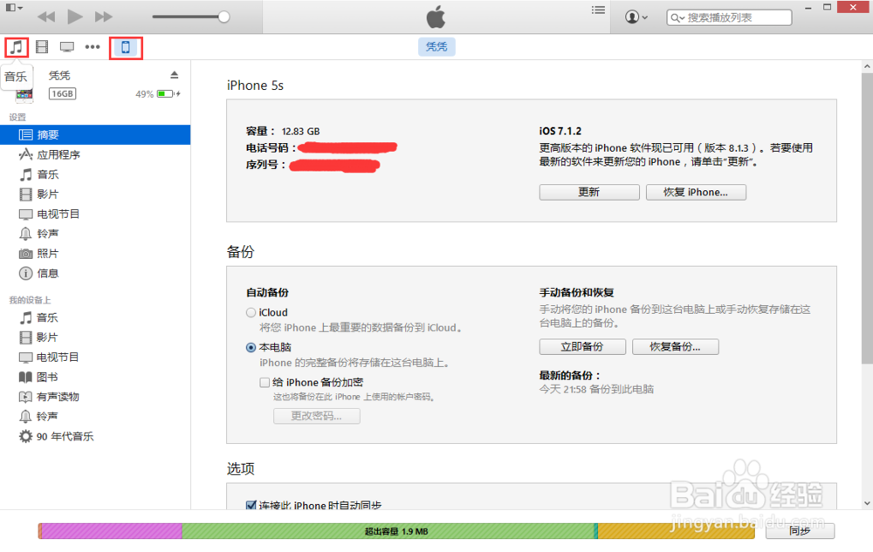Viewport: 873px width, 552px height.
Task: Focus the playlist search field
Action: point(729,17)
